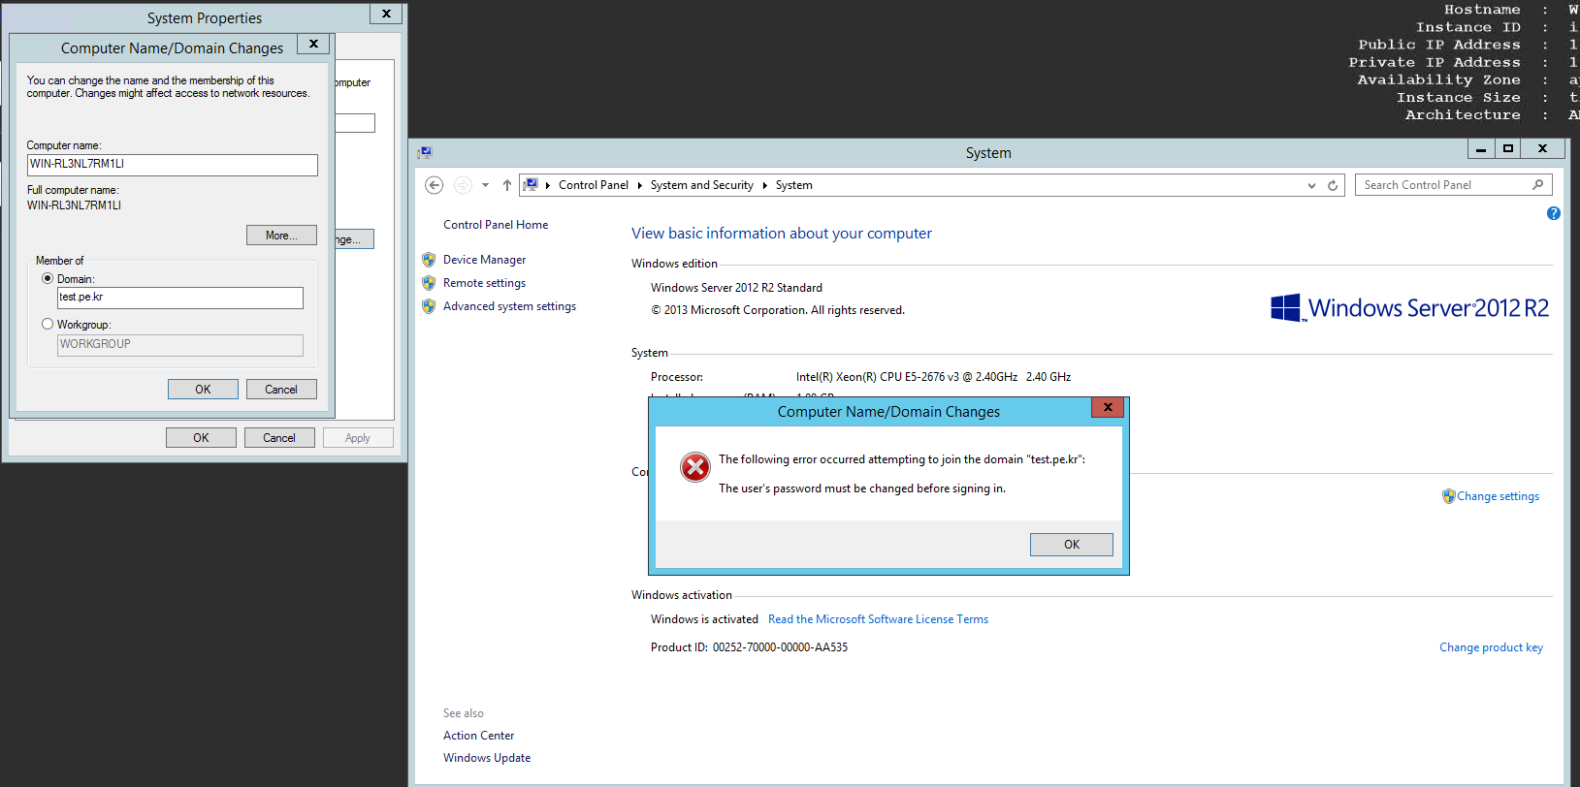Viewport: 1580px width, 787px height.
Task: Click Remote settings shield icon
Action: [x=429, y=283]
